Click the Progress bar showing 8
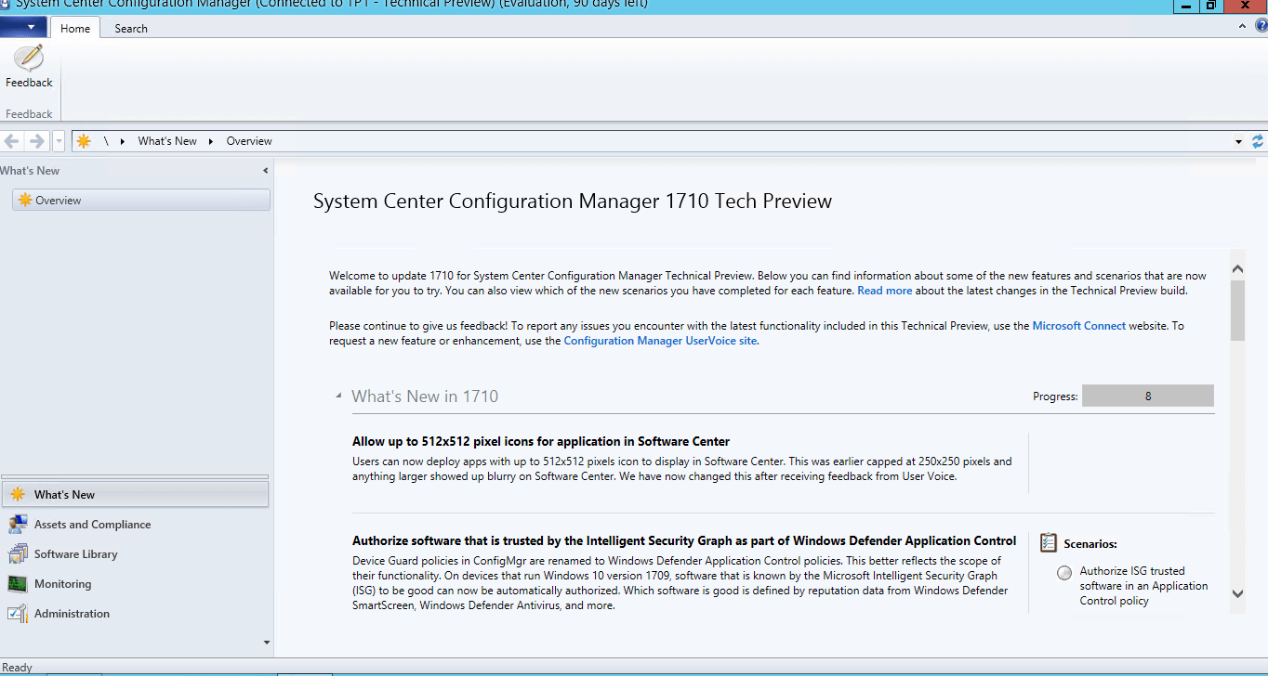This screenshot has height=676, width=1268. coord(1148,396)
